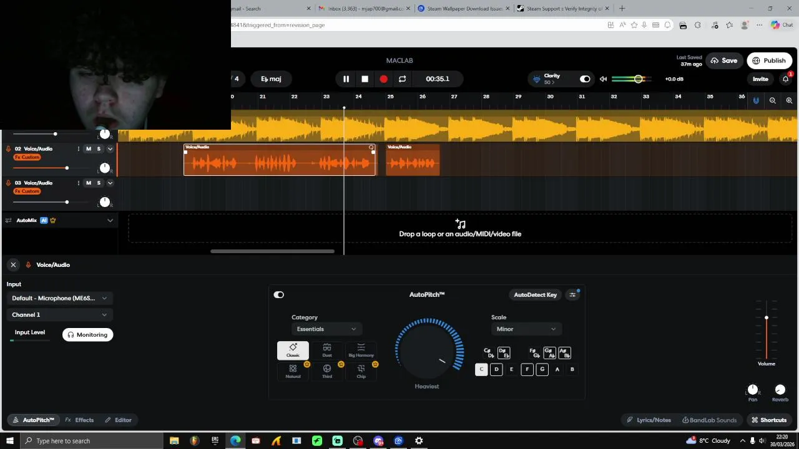Start recording with the red record button
This screenshot has width=799, height=449.
pos(383,79)
